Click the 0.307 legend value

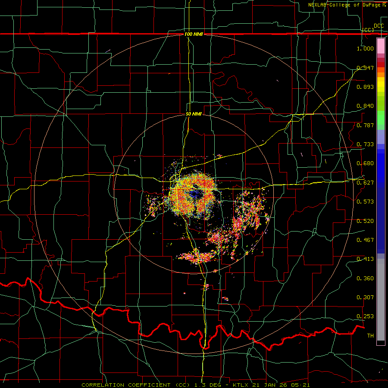pyautogui.click(x=365, y=297)
